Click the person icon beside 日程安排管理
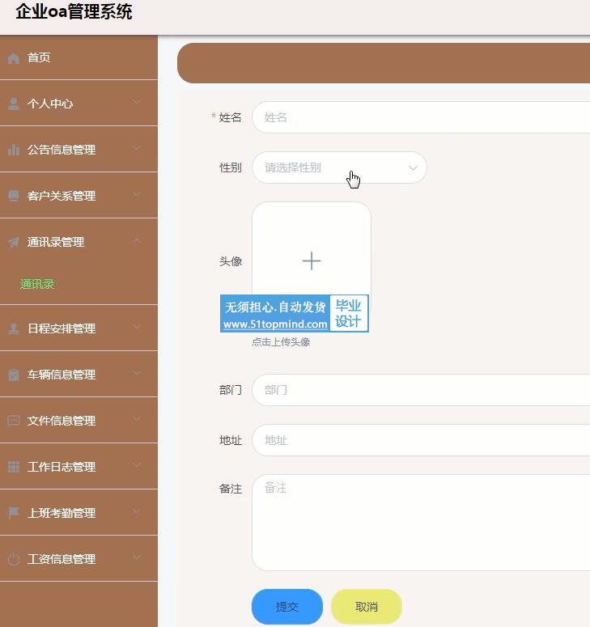This screenshot has height=627, width=590. 13,328
